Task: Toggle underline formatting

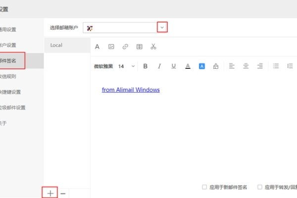Action: coord(174,66)
